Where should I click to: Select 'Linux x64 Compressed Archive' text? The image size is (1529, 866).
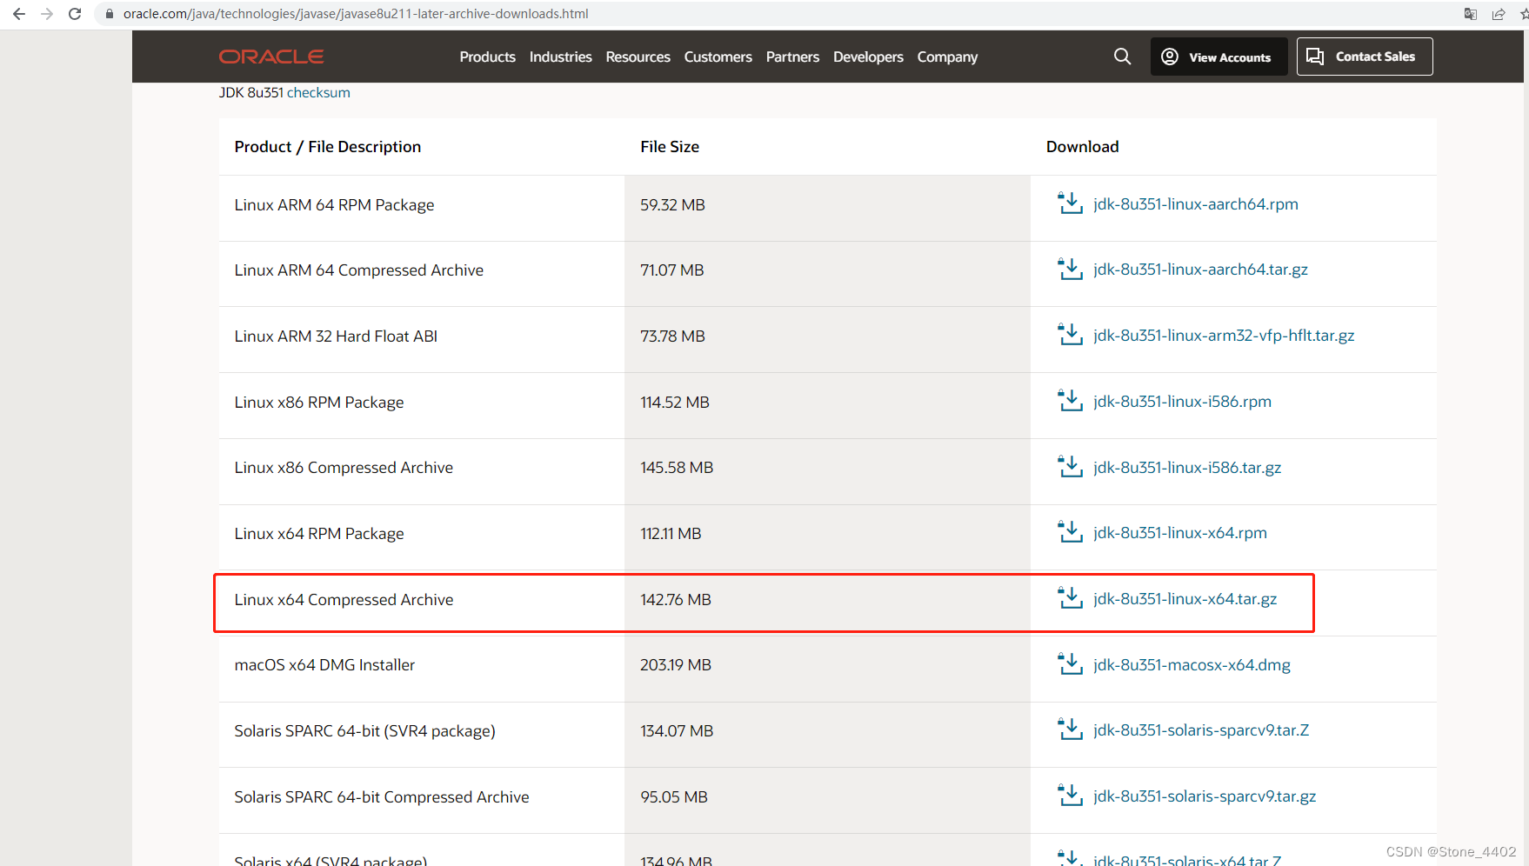344,600
